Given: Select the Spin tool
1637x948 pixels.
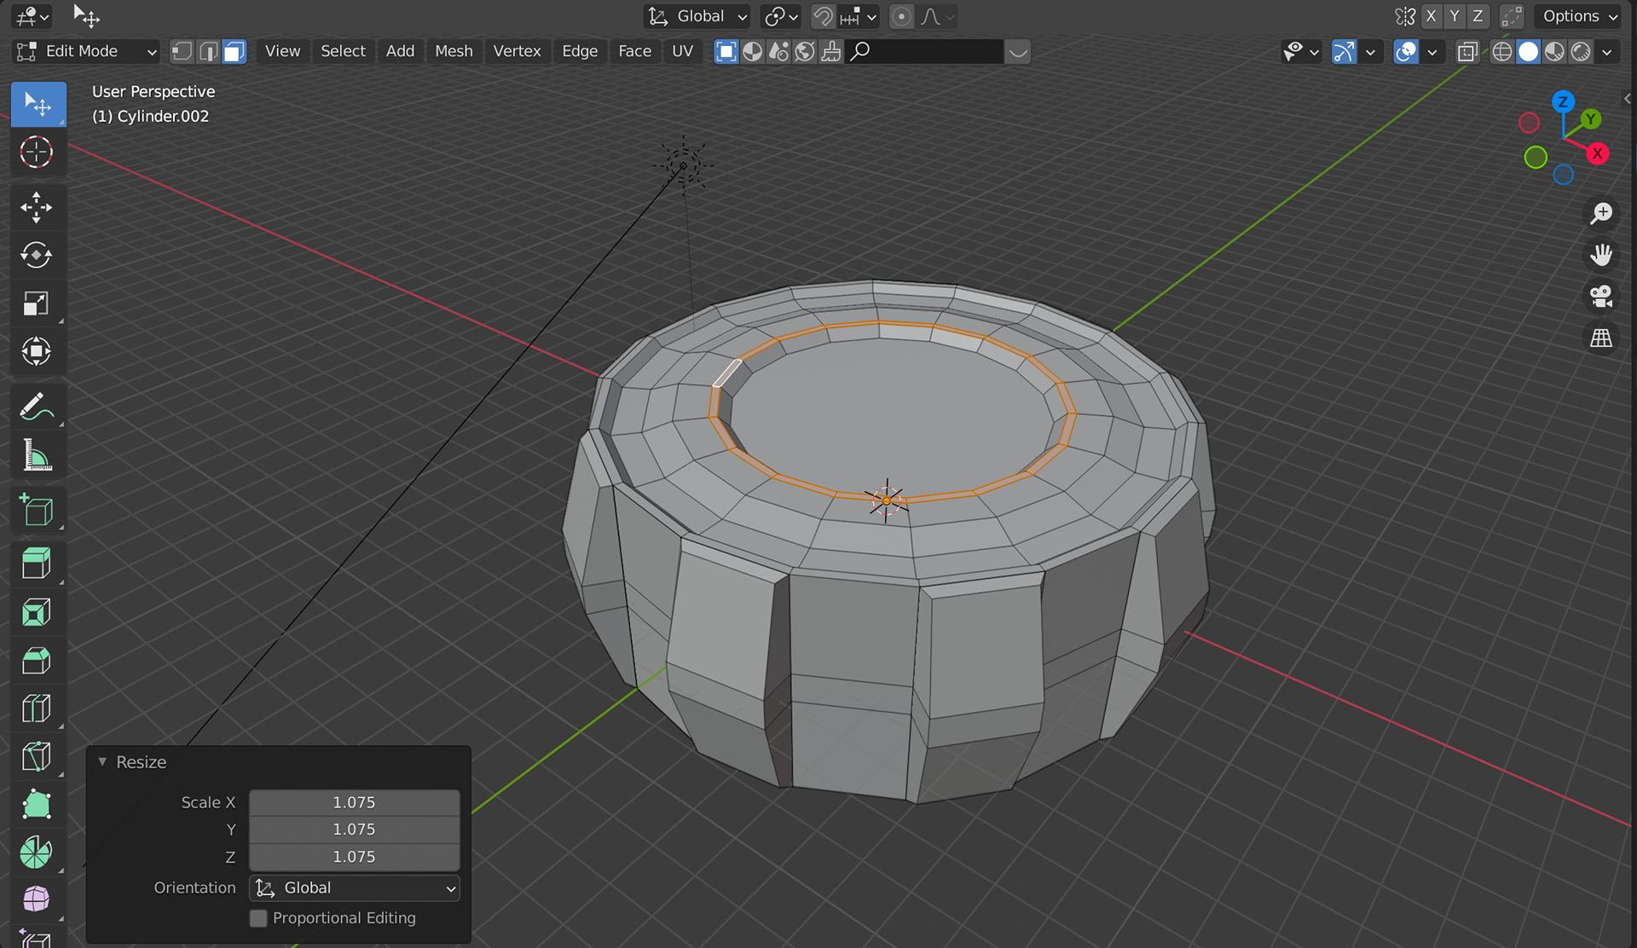Looking at the screenshot, I should [36, 853].
